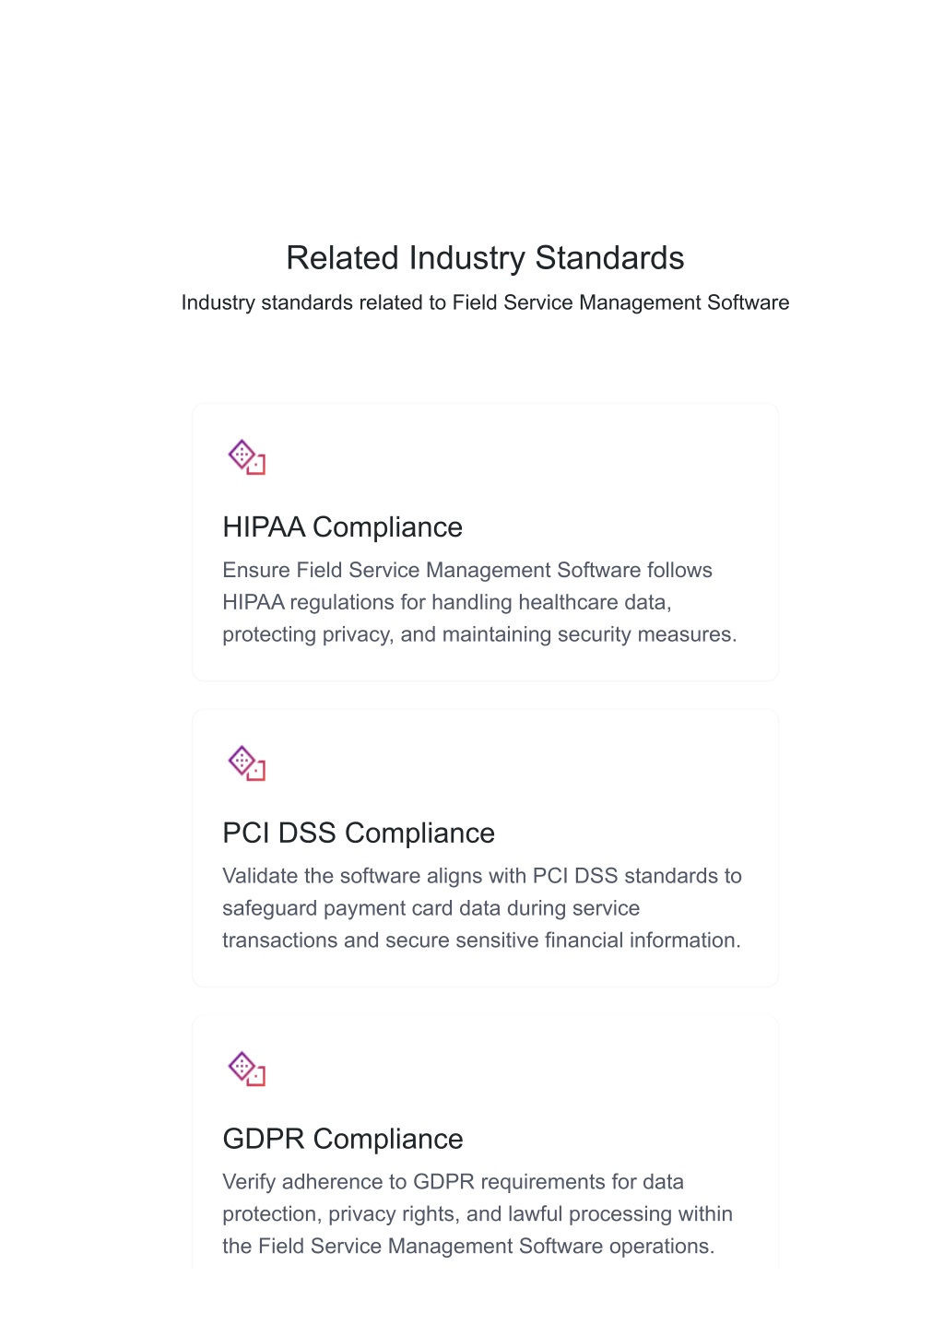Open the GDPR Compliance heading

coord(342,1139)
